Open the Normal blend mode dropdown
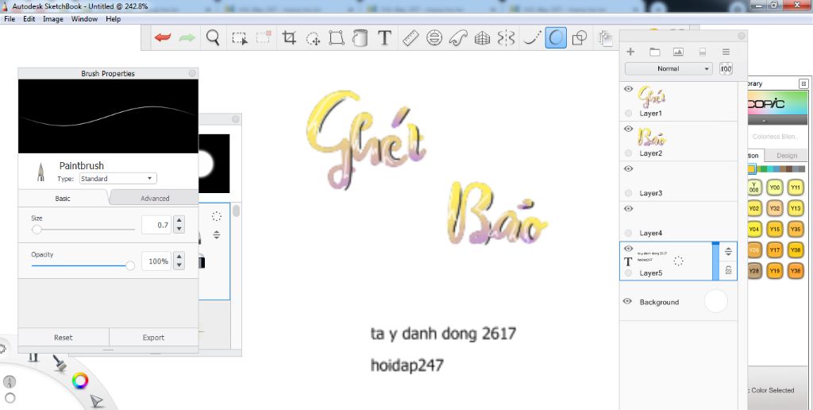The height and width of the screenshot is (410, 813). (x=669, y=68)
